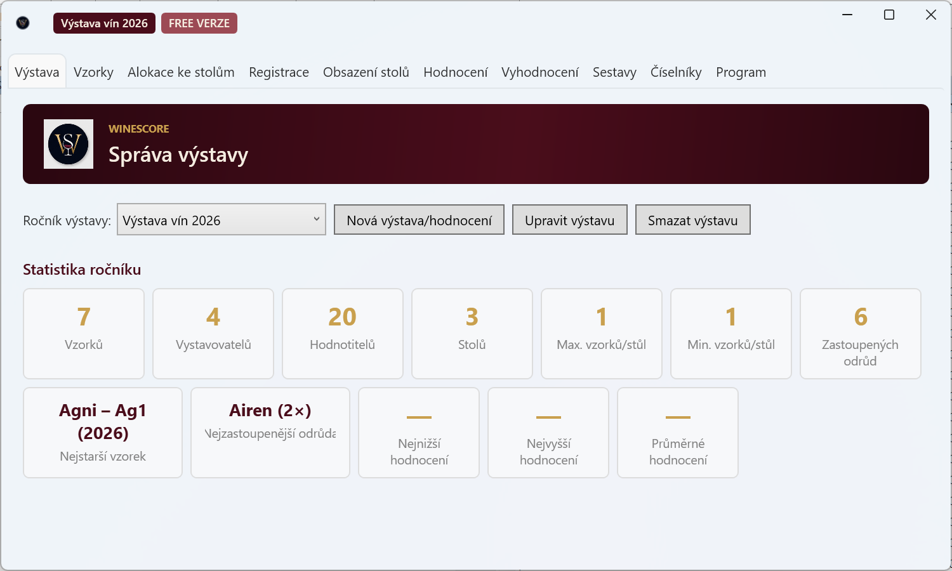Go to the Alokace ke stolům tab
Viewport: 952px width, 571px height.
(181, 72)
